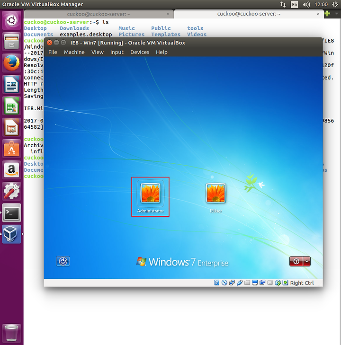This screenshot has width=341, height=345.
Task: Open the session gear menu
Action: [x=335, y=4]
